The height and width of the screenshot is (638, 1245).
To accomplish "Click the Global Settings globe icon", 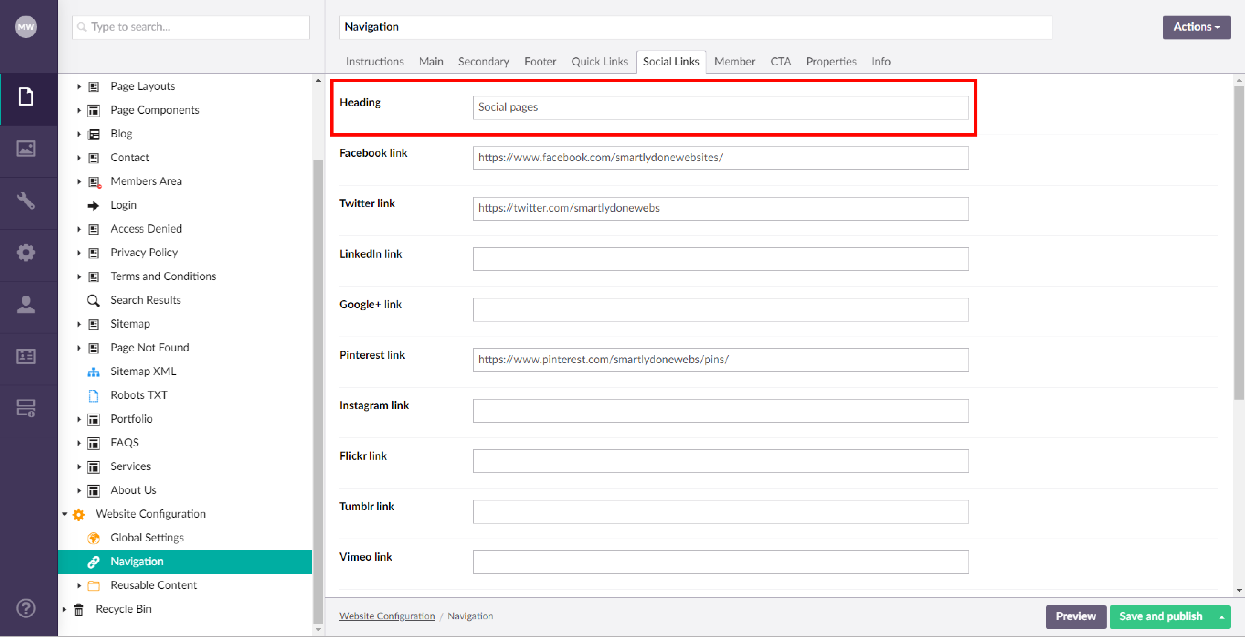I will (93, 539).
